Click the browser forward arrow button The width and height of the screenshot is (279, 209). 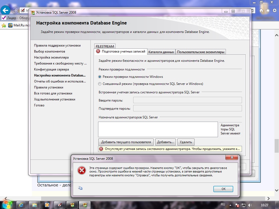pyautogui.click(x=15, y=10)
